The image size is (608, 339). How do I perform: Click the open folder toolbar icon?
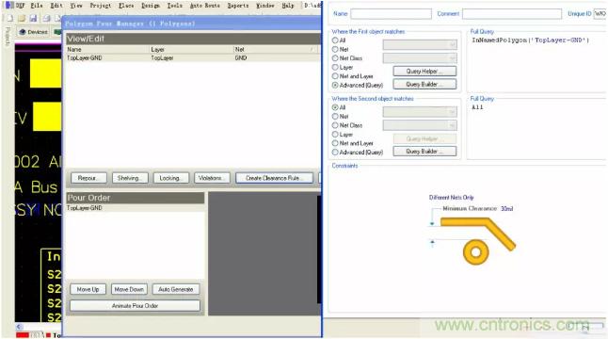point(22,18)
